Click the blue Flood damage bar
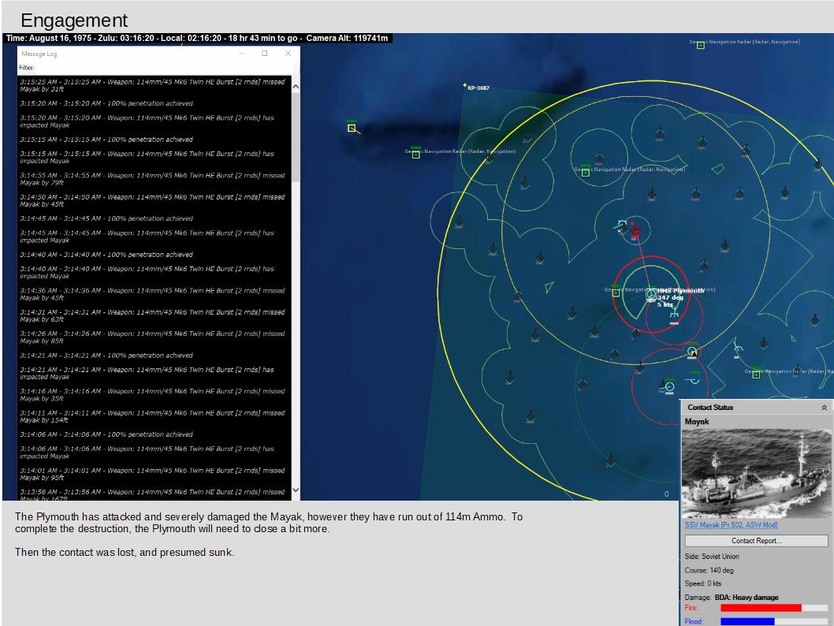 (747, 621)
